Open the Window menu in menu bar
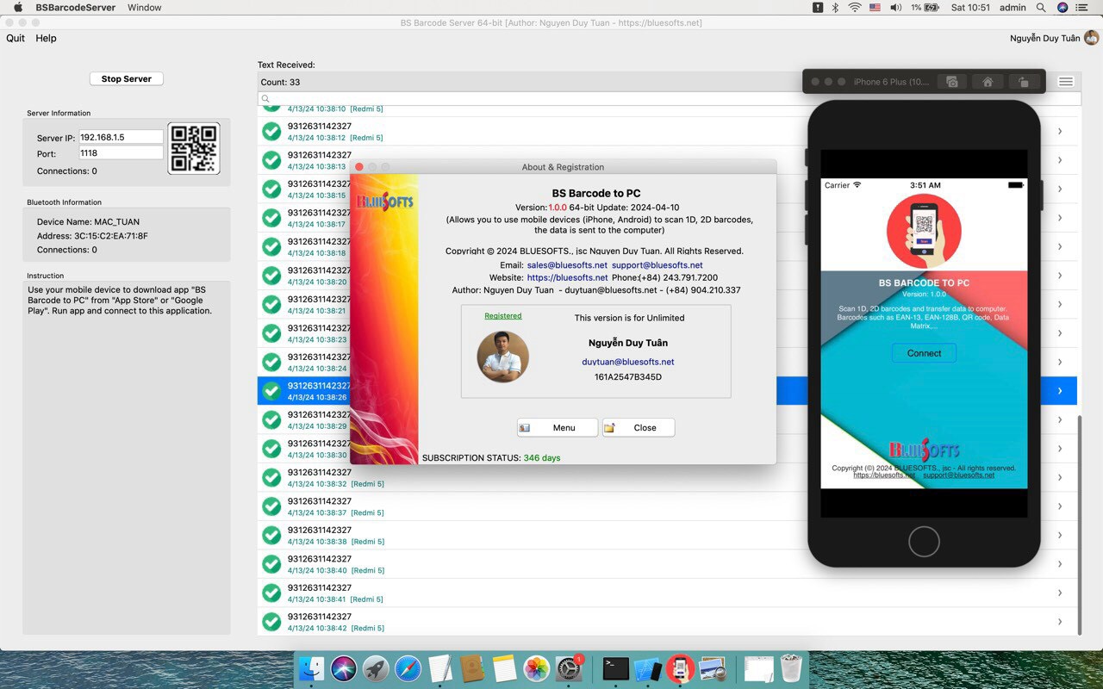This screenshot has height=689, width=1103. pyautogui.click(x=144, y=8)
